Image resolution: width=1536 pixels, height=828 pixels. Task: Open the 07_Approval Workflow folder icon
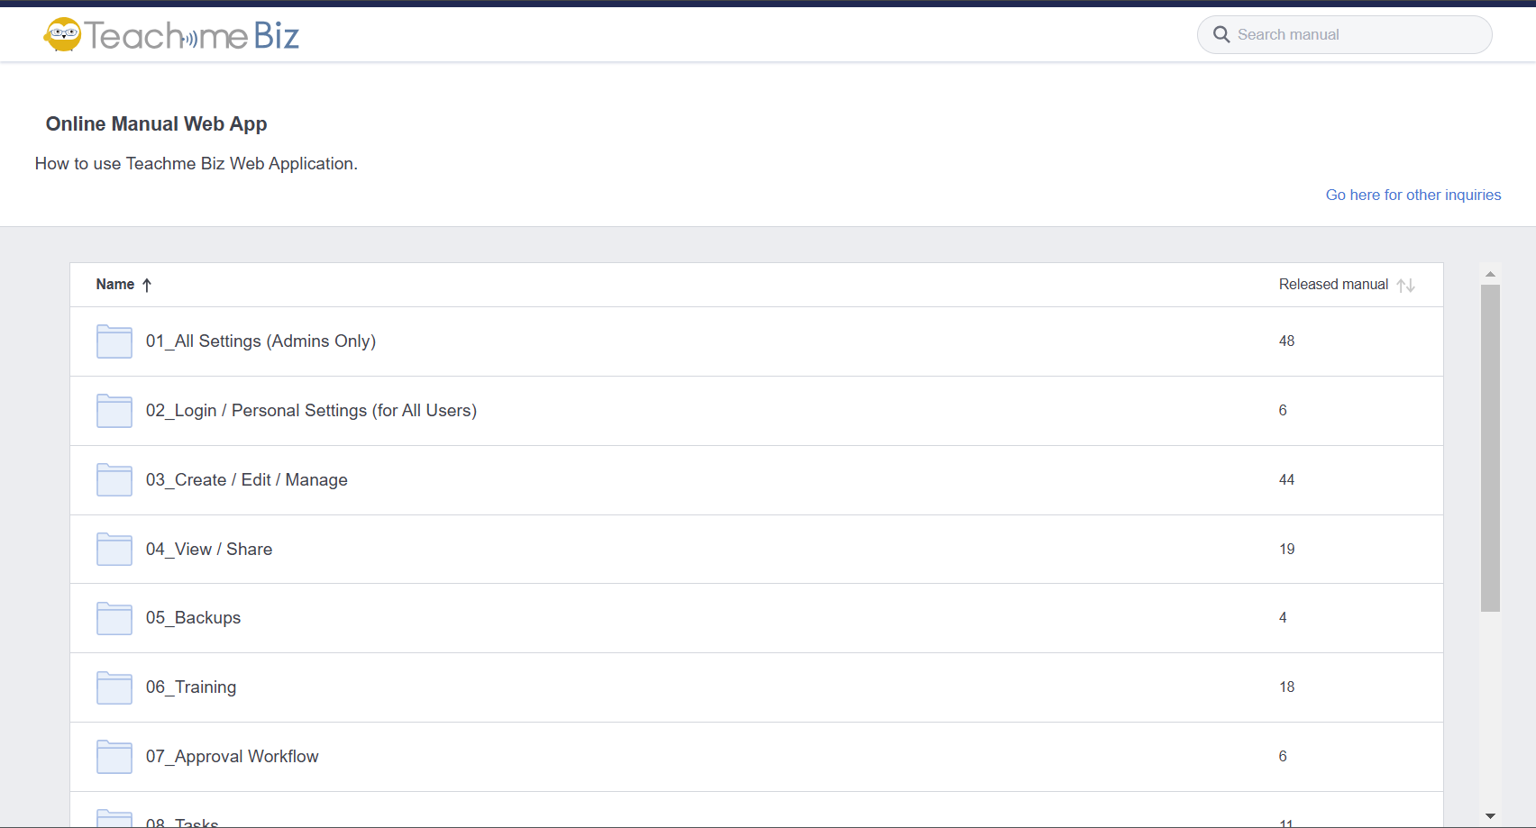click(x=114, y=757)
